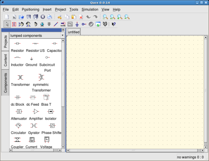Create a new schematic document
The width and height of the screenshot is (209, 161).
click(7, 17)
